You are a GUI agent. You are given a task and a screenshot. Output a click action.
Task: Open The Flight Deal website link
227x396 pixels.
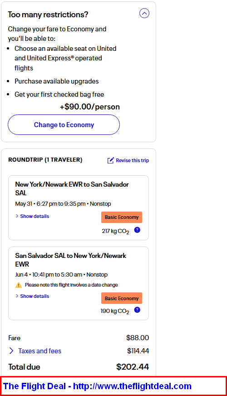pyautogui.click(x=97, y=386)
